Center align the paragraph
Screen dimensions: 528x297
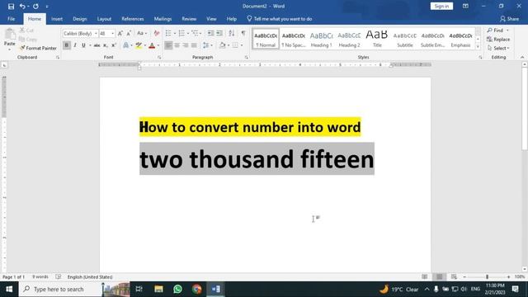177,45
